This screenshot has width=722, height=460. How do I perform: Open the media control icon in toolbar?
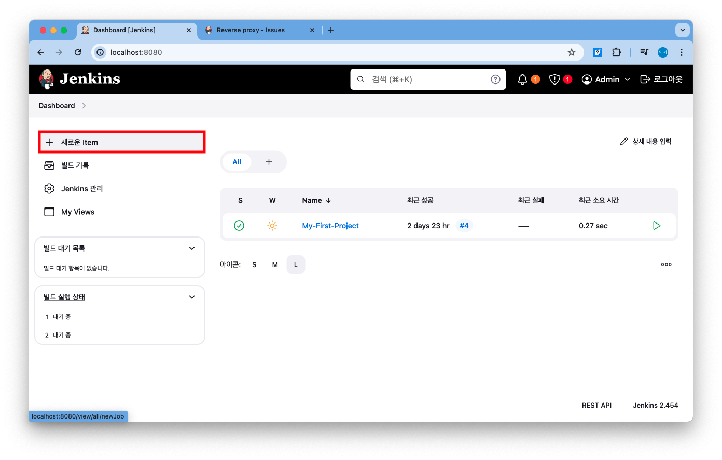[644, 52]
